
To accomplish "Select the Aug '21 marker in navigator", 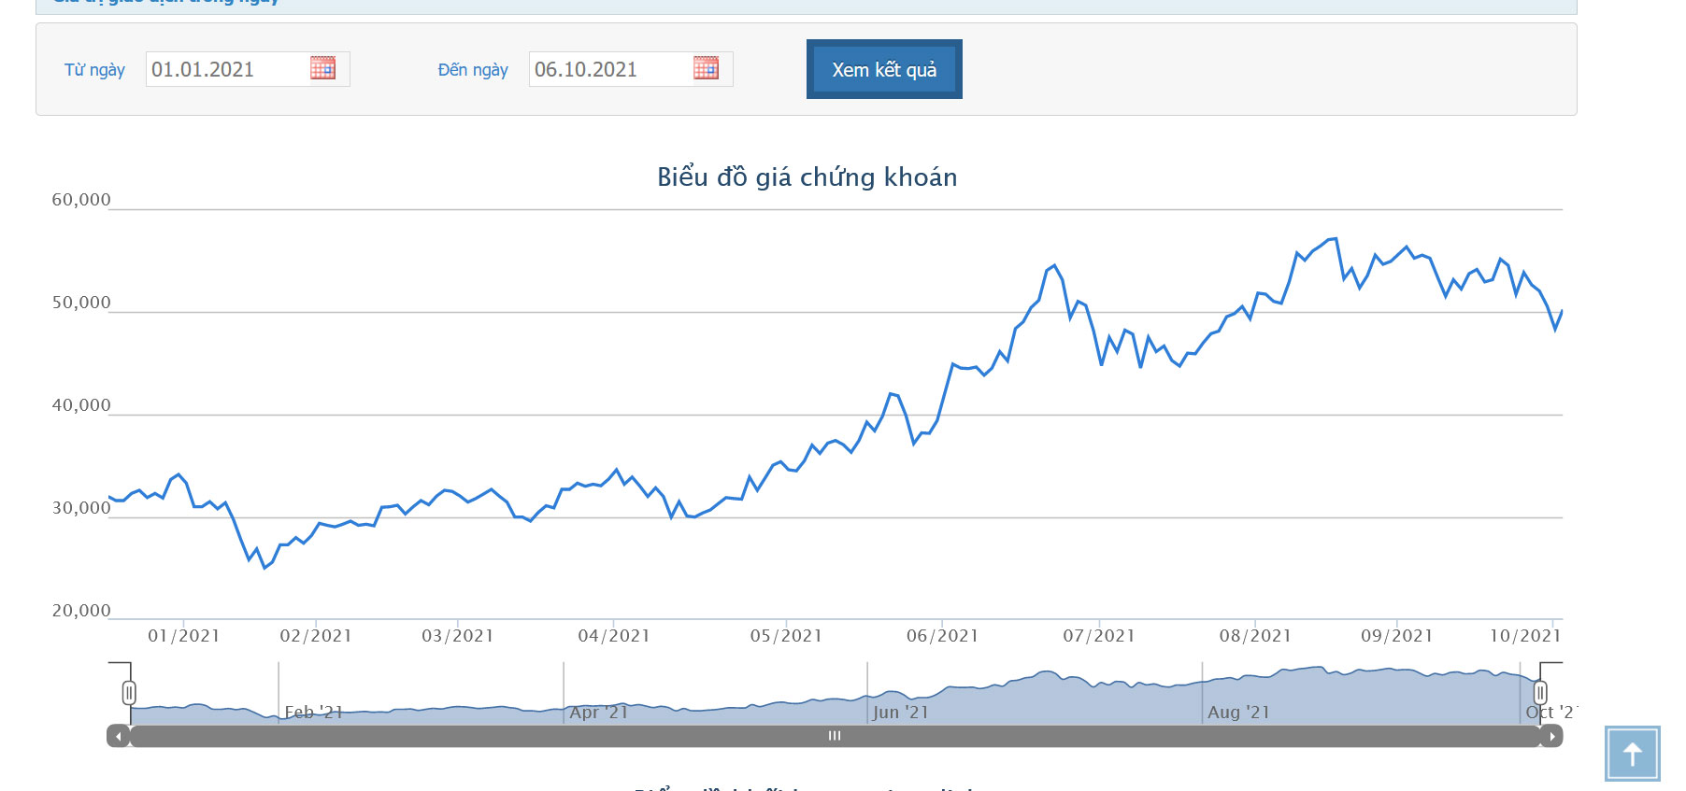I will point(1238,713).
